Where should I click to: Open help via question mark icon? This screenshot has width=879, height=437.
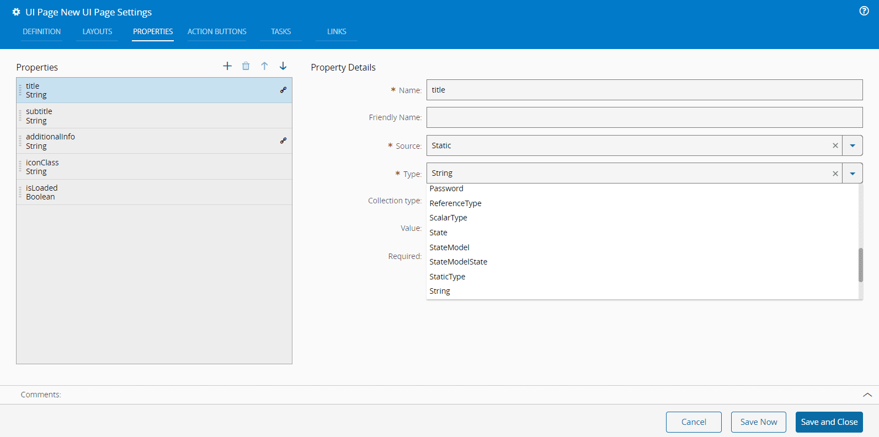tap(864, 11)
